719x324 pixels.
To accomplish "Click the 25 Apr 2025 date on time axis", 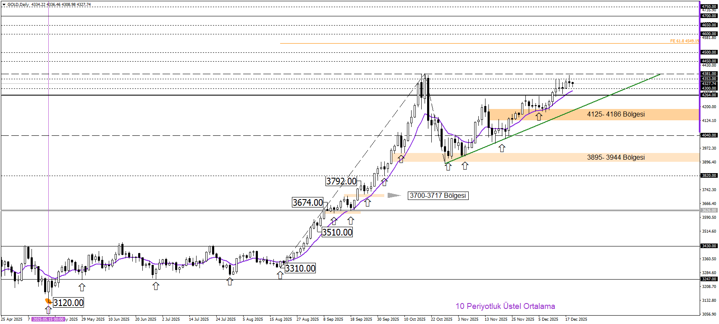I will [12, 319].
